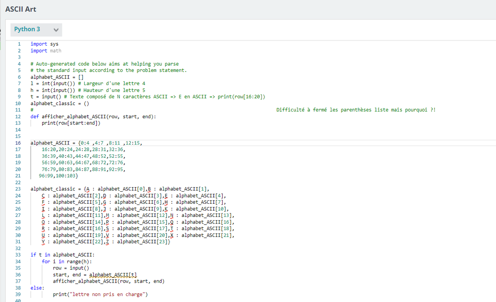
Task: Place cursor on "import math" line
Action: [x=46, y=51]
